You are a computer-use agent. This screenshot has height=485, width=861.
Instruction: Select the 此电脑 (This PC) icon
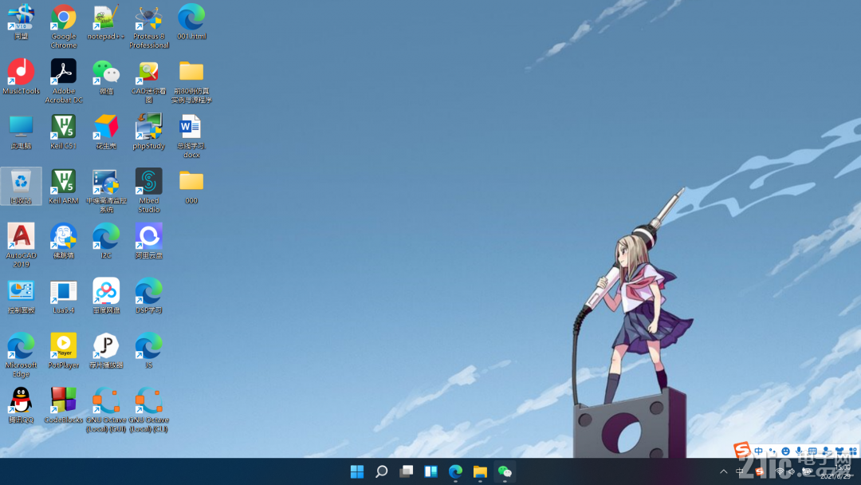[21, 132]
